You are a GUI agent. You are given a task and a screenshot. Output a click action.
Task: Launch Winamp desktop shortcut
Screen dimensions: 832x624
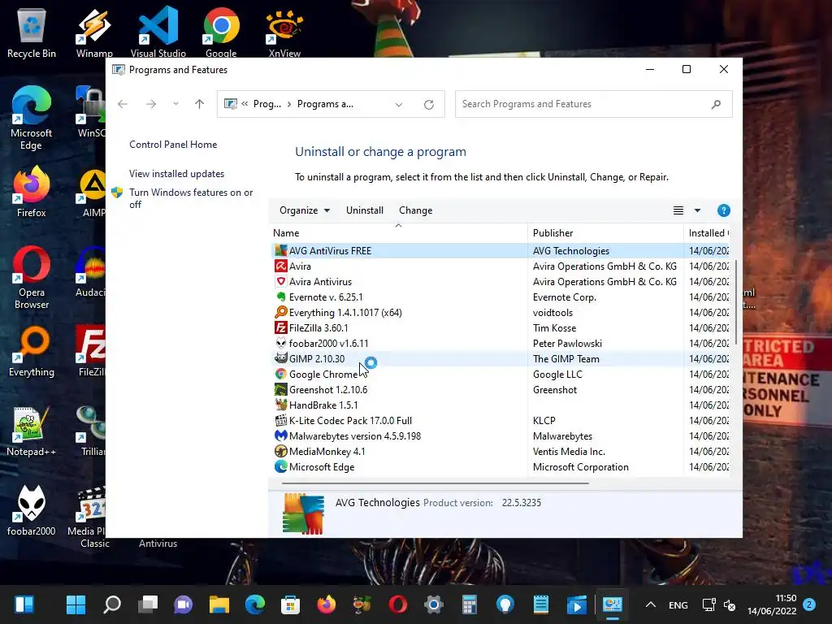tap(94, 32)
